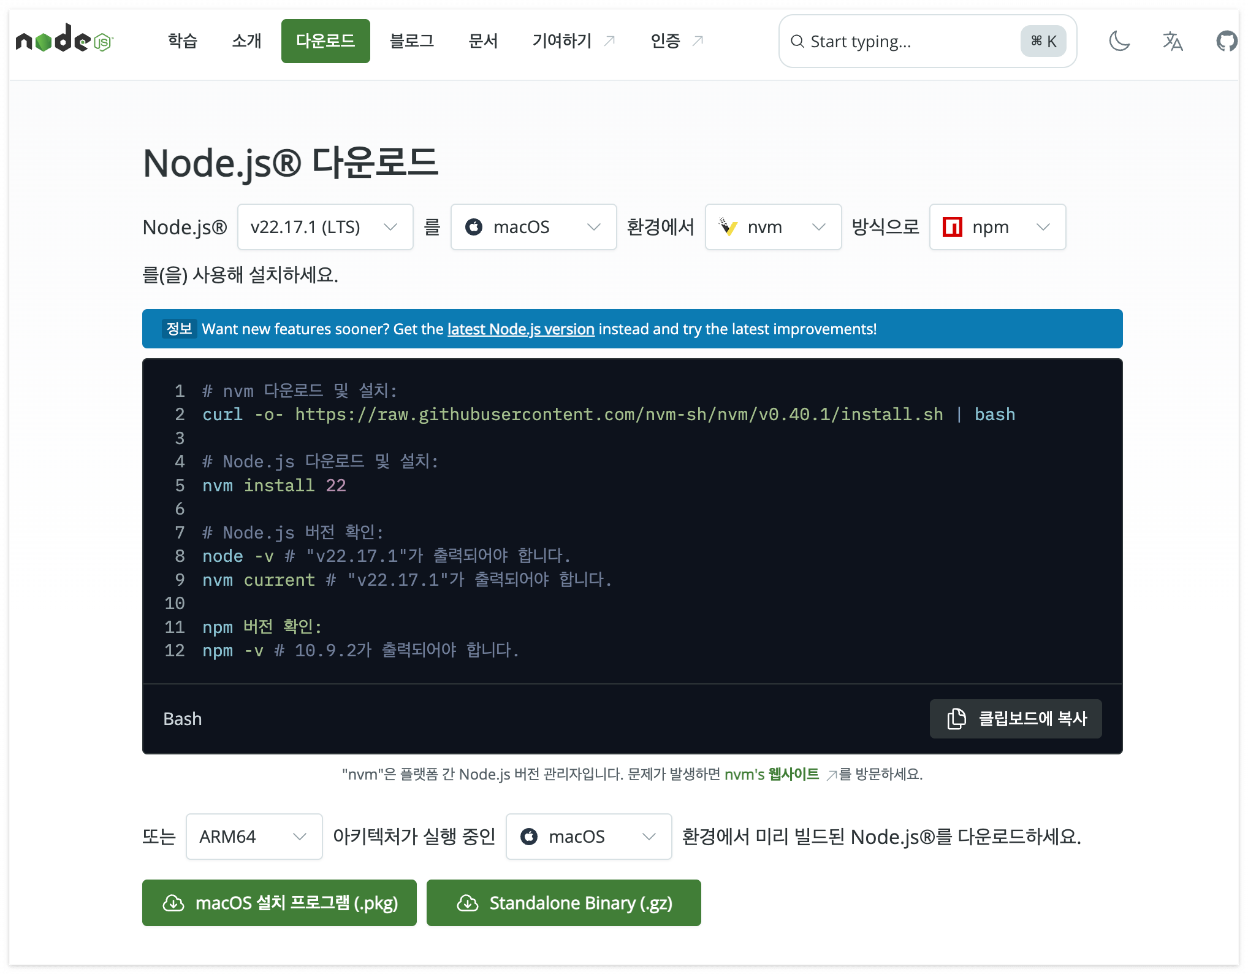Click the magnifier icon in the search bar

(797, 41)
